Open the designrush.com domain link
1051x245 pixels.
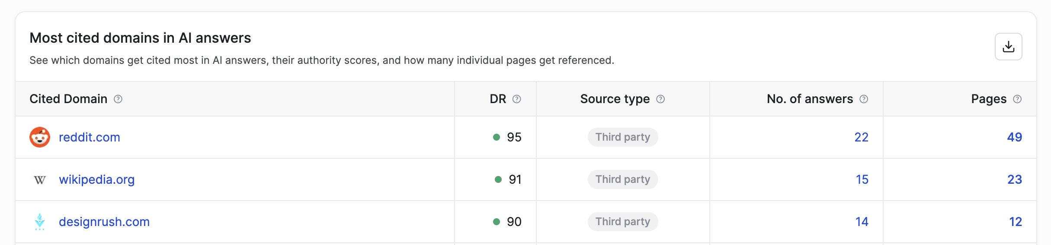click(104, 222)
